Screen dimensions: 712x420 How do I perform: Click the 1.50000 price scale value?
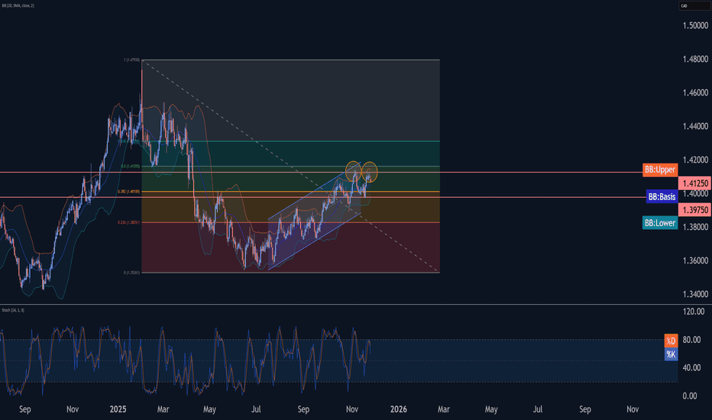point(694,26)
